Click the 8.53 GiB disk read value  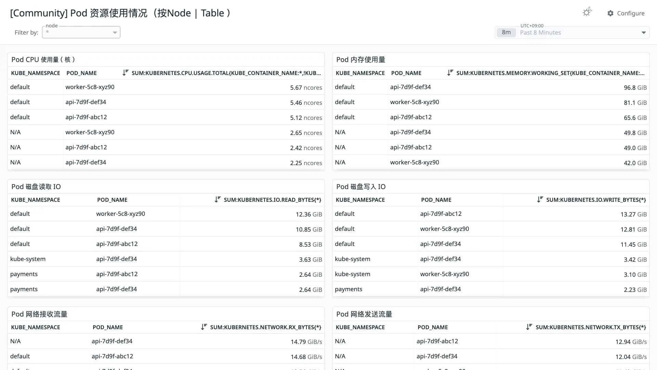click(310, 245)
